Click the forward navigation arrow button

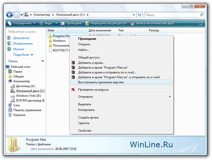(17, 15)
